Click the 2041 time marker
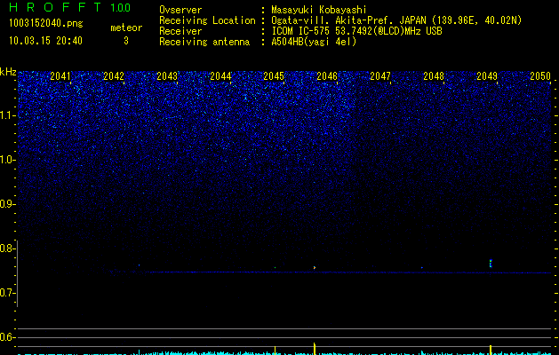 tap(60, 75)
